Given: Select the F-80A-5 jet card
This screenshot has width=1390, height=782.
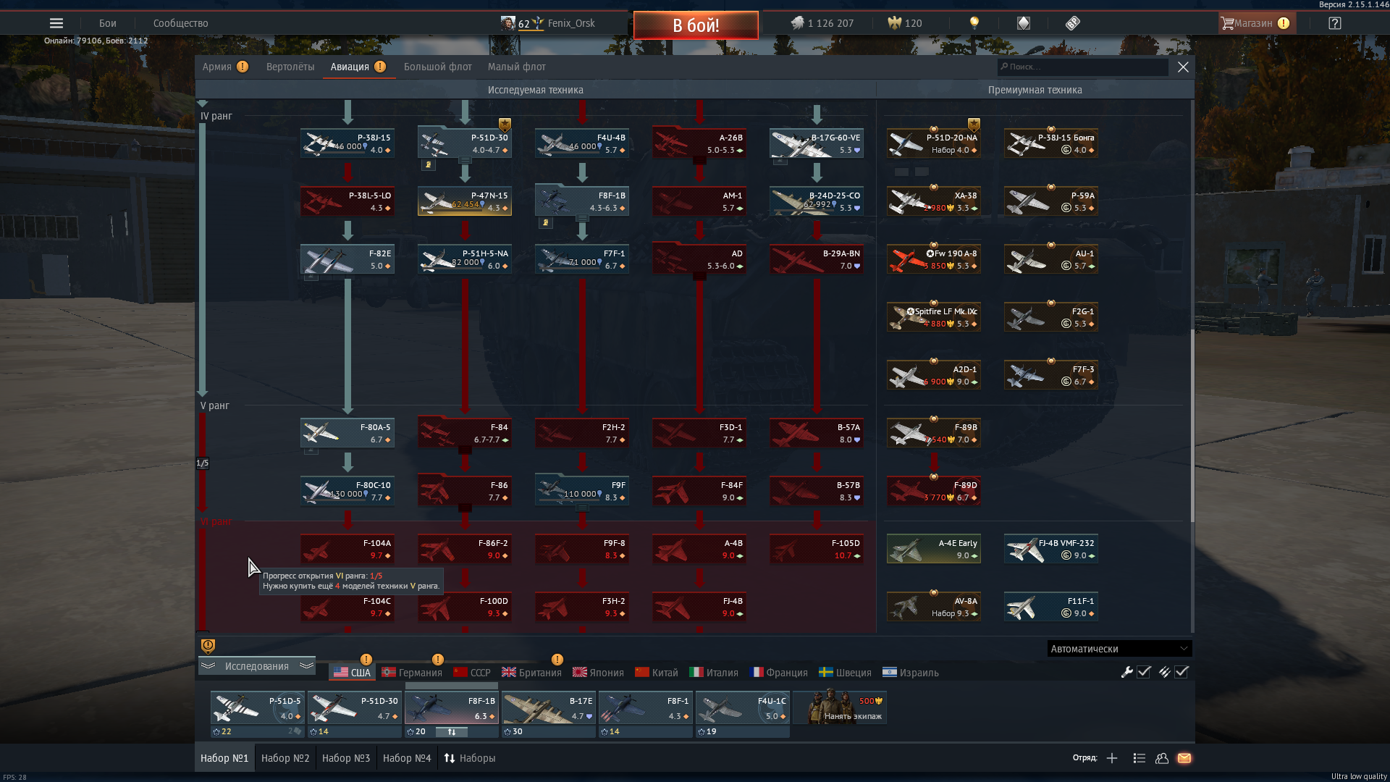Looking at the screenshot, I should pos(347,433).
